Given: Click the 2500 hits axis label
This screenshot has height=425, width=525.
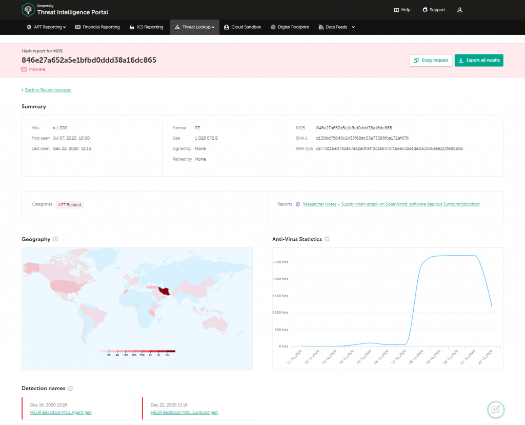Looking at the screenshot, I should [x=280, y=262].
